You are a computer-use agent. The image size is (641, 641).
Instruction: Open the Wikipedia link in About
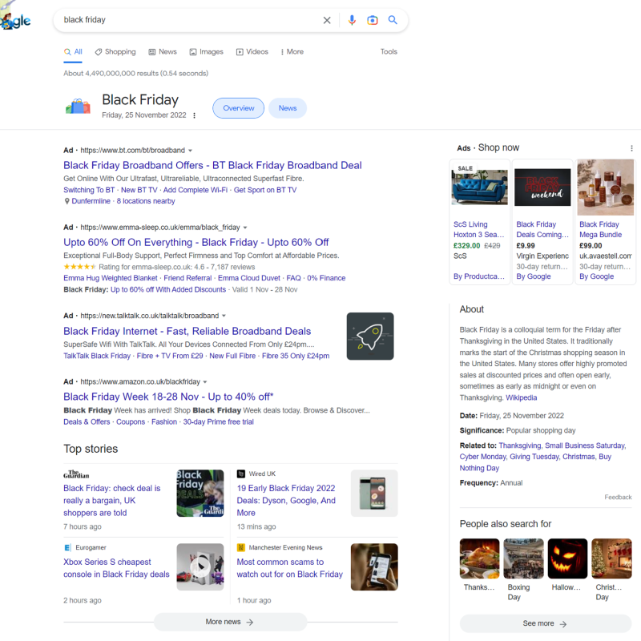522,397
